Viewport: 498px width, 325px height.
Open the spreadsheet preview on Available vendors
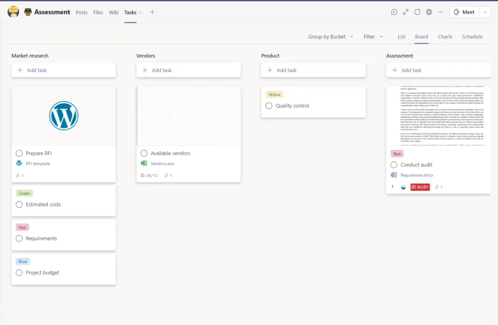click(188, 116)
